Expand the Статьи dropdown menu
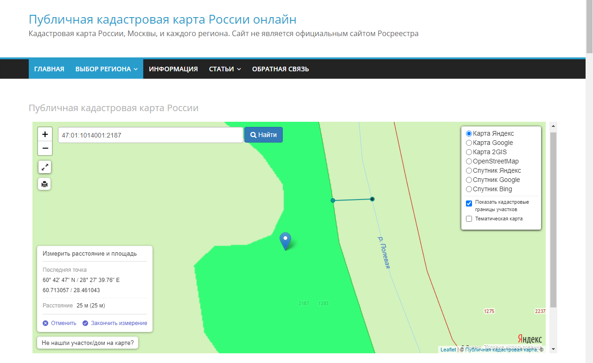The image size is (593, 363). tap(225, 69)
